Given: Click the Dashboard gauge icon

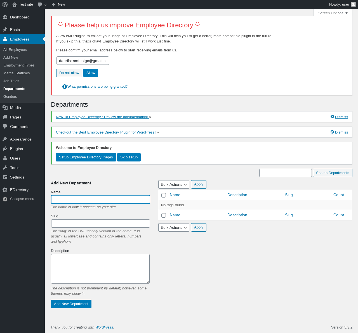Looking at the screenshot, I should pyautogui.click(x=5, y=17).
